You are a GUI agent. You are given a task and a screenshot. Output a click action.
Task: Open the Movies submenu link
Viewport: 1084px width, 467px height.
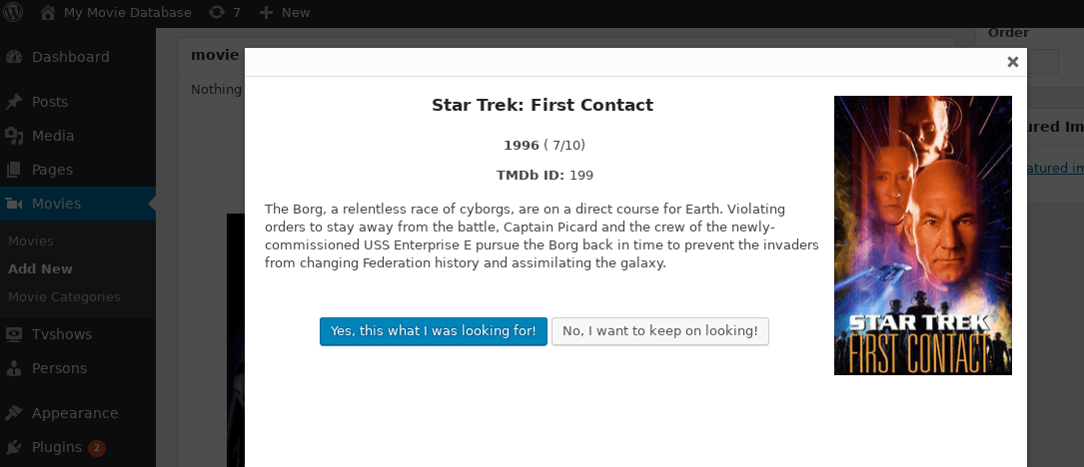31,240
